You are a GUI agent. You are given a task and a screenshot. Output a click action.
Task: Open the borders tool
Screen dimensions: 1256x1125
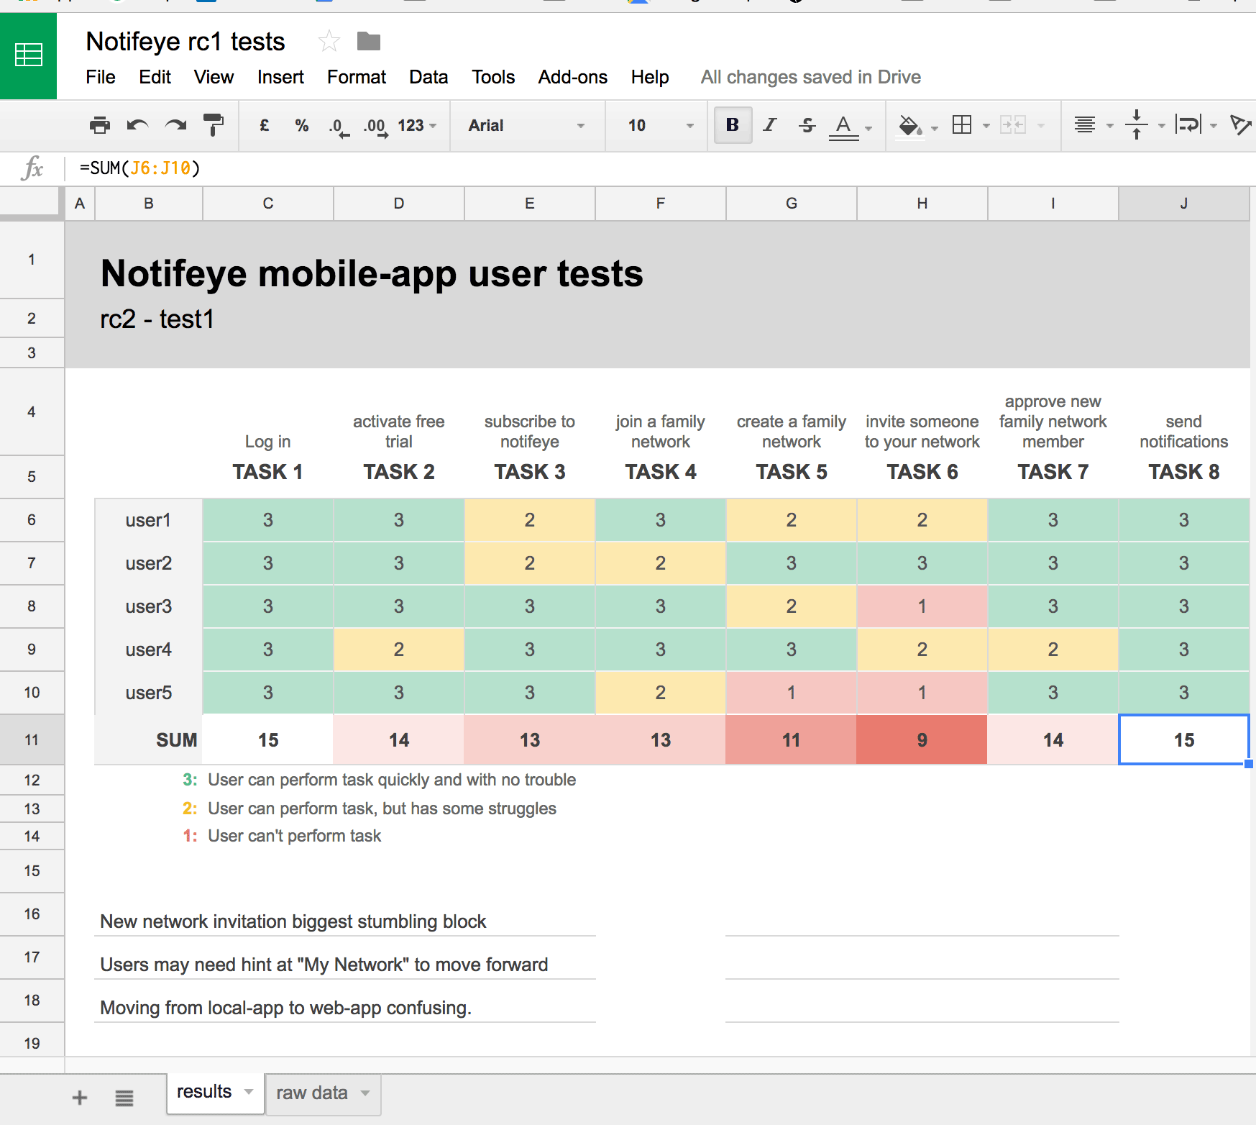click(961, 125)
